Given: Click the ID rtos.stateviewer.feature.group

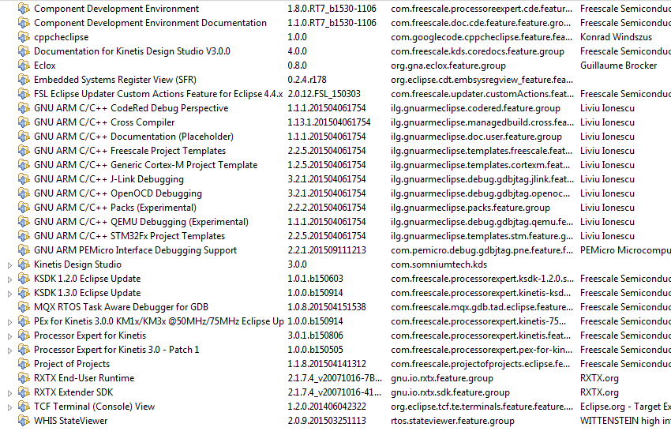Looking at the screenshot, I should point(452,421).
